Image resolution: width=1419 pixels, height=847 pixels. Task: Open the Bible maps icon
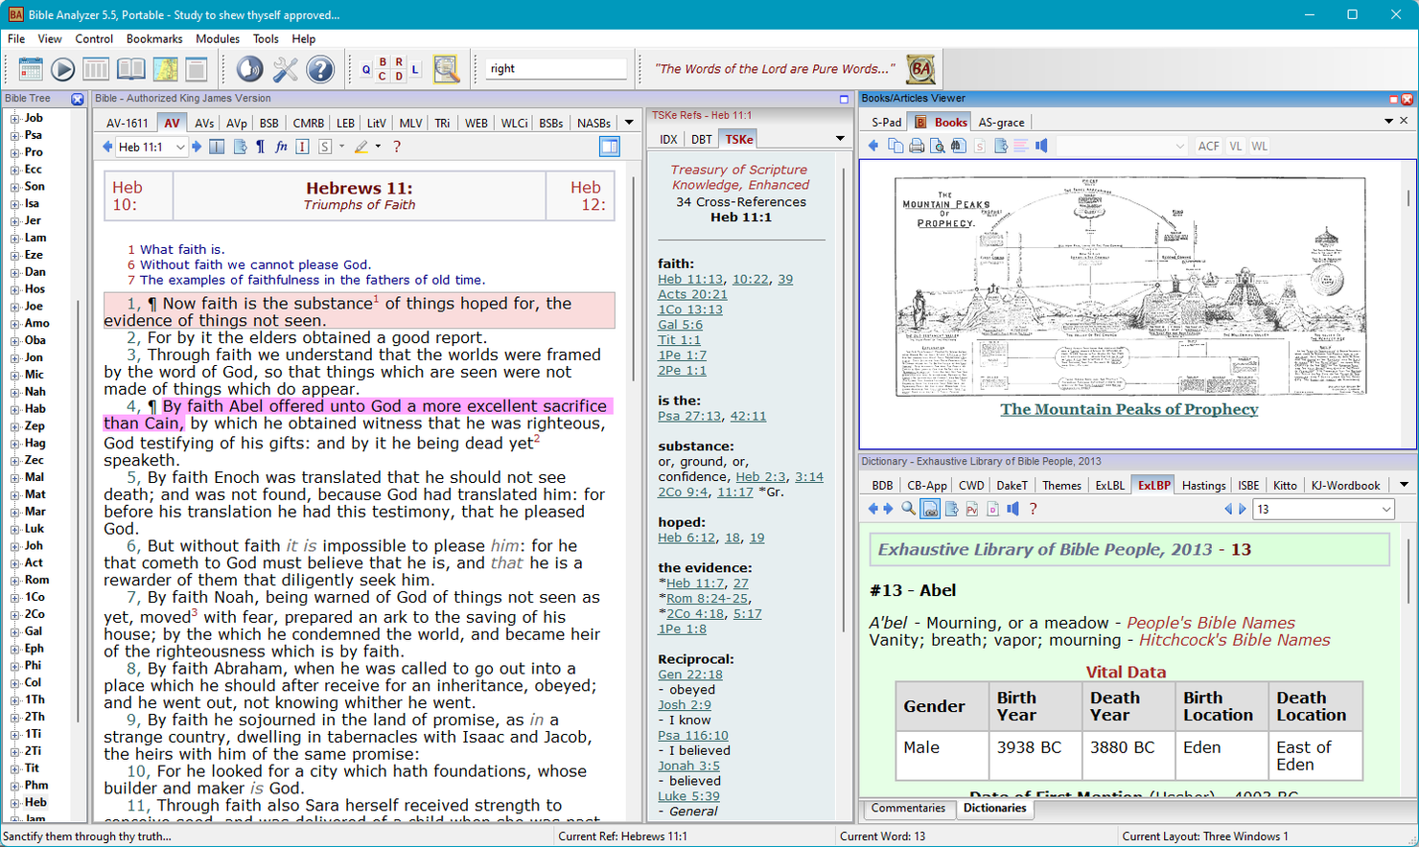(166, 69)
